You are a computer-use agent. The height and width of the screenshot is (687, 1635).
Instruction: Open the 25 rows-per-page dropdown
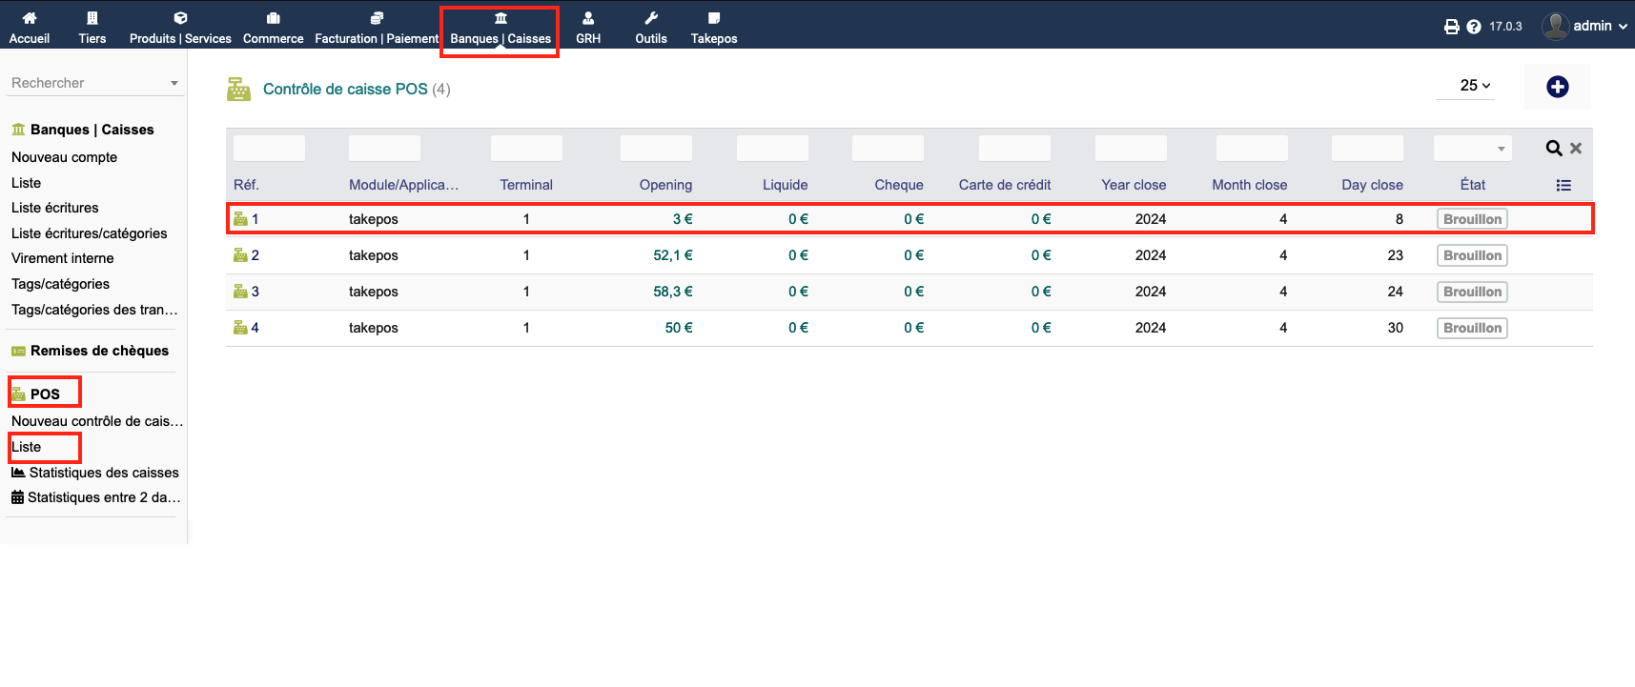[1474, 86]
